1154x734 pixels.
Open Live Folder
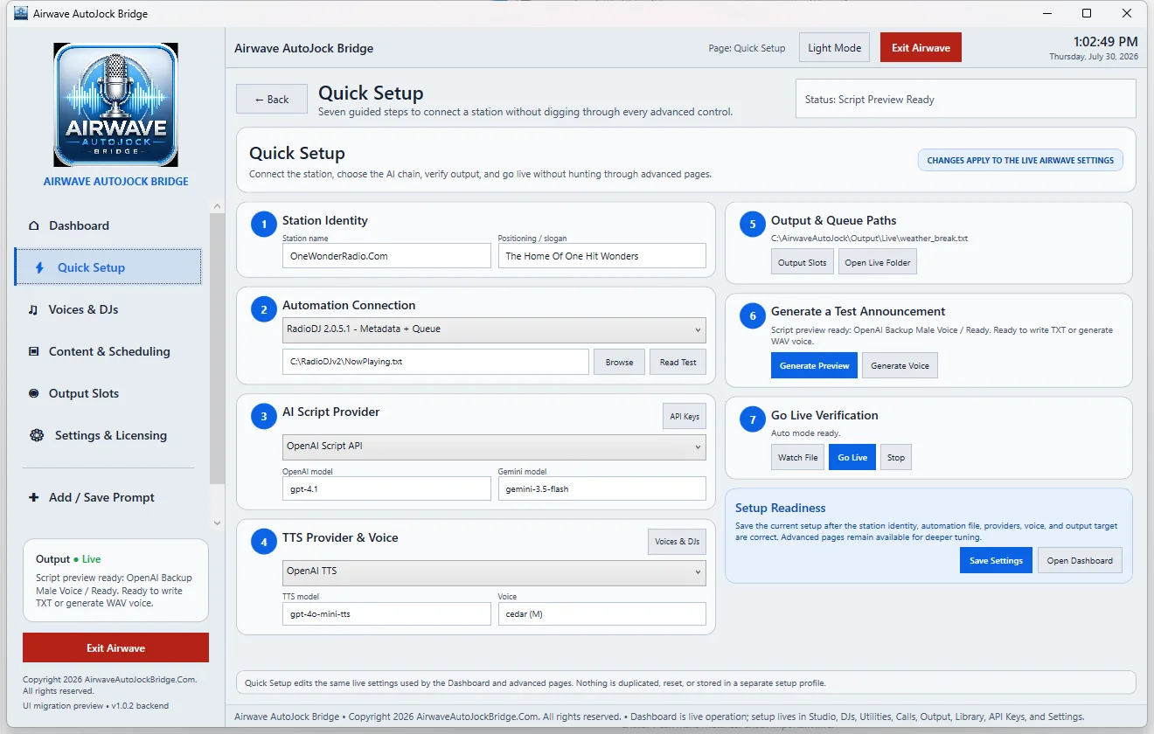[878, 262]
